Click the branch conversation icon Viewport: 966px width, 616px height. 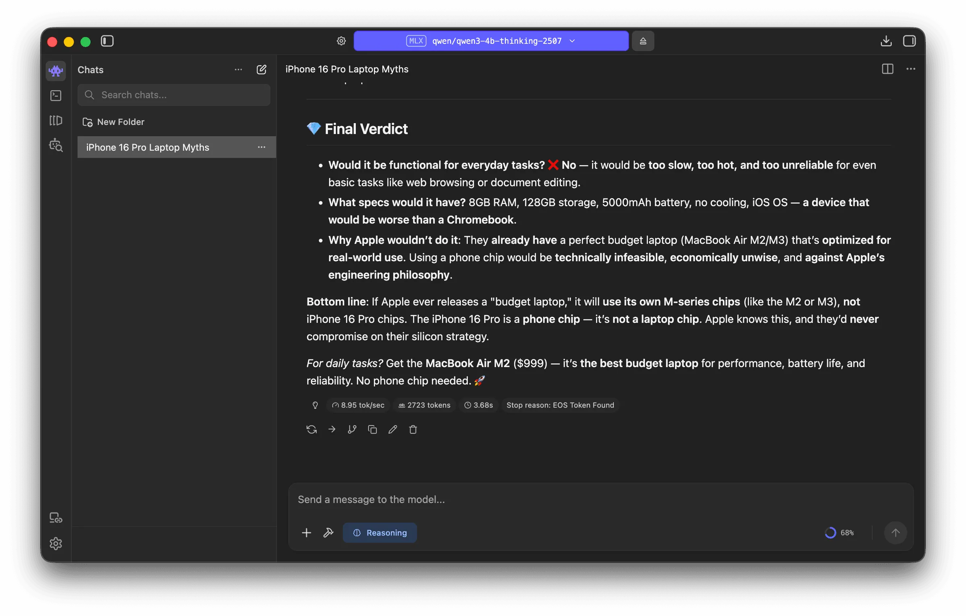[352, 430]
